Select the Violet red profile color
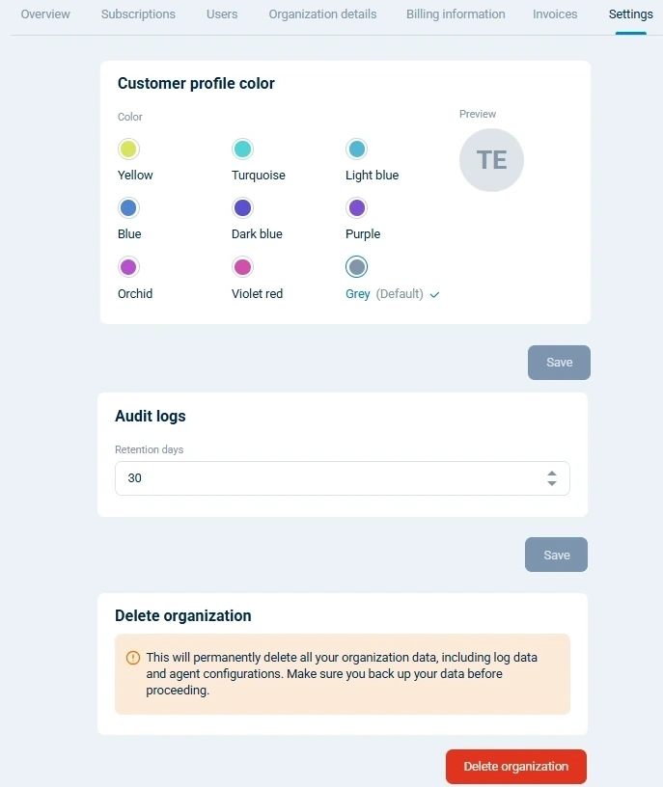Viewport: 663px width, 787px height. (242, 267)
